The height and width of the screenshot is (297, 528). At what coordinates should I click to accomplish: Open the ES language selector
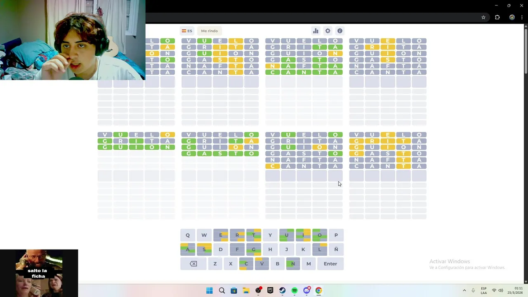[x=187, y=31]
